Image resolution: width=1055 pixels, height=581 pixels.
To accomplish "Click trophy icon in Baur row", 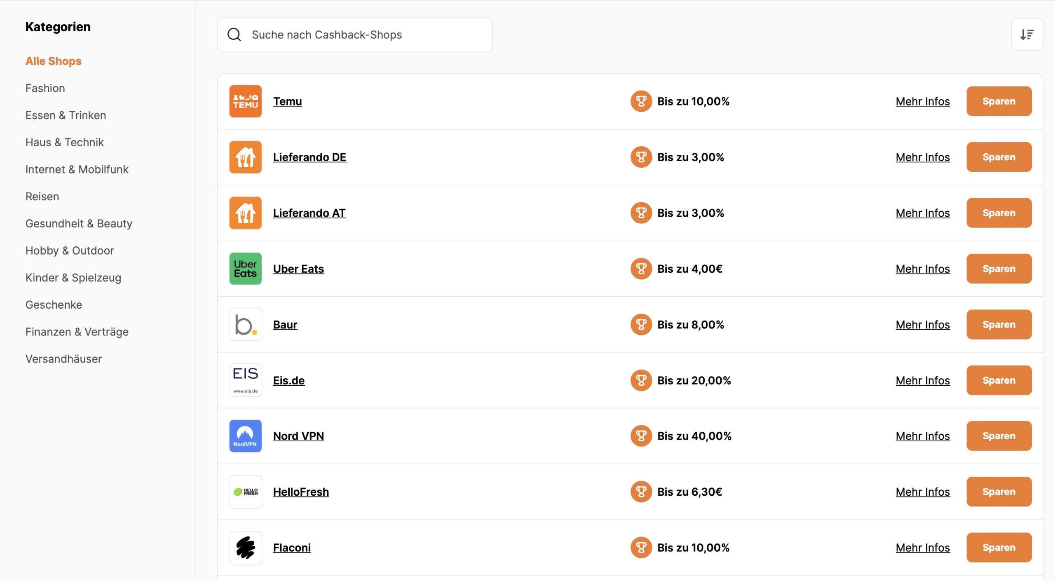I will click(641, 325).
